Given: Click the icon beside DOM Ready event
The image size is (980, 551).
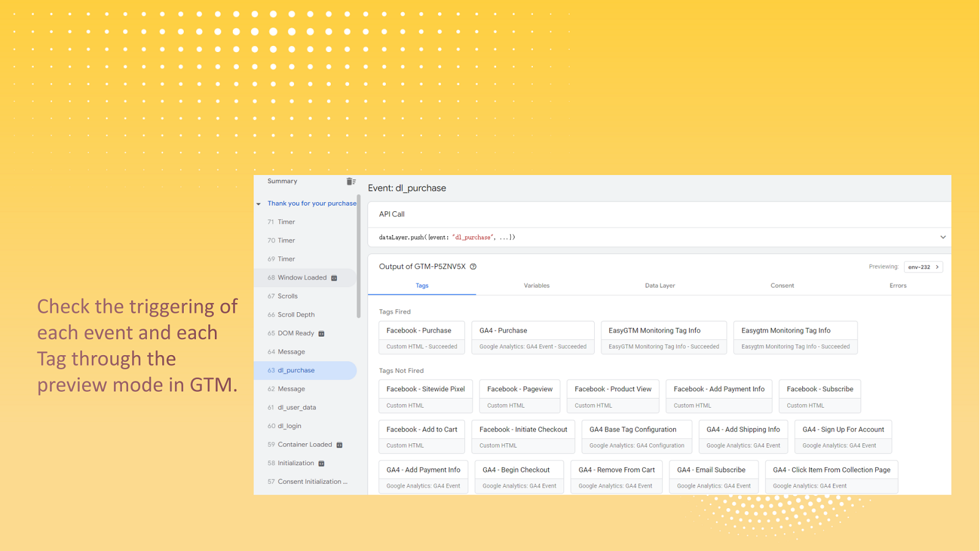Looking at the screenshot, I should click(x=322, y=334).
